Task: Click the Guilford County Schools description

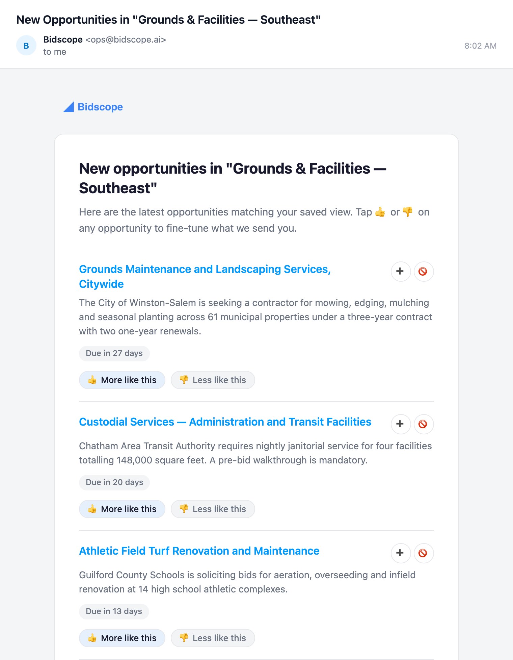Action: point(247,582)
